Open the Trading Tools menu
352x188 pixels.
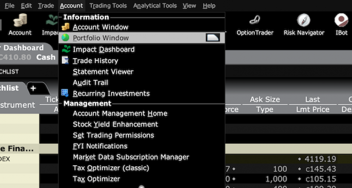tap(109, 6)
